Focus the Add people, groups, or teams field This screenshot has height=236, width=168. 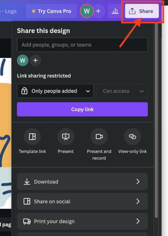click(x=82, y=45)
